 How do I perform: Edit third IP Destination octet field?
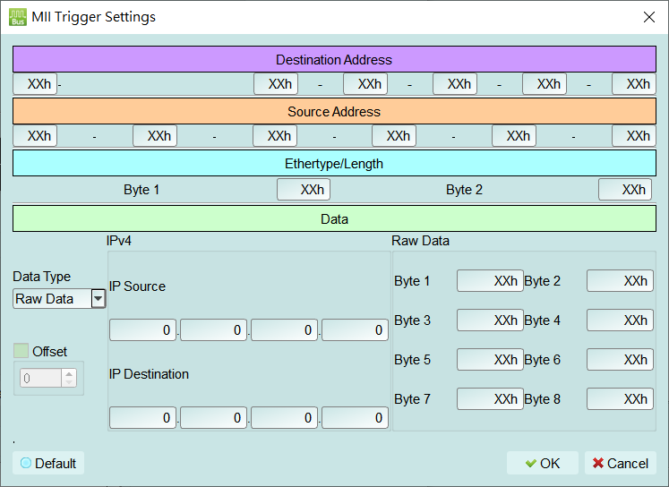284,417
